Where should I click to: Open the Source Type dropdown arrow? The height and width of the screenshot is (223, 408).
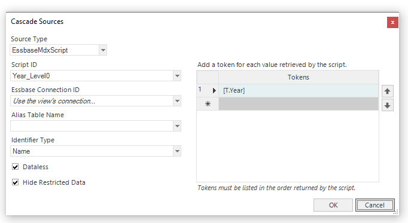[x=103, y=50]
